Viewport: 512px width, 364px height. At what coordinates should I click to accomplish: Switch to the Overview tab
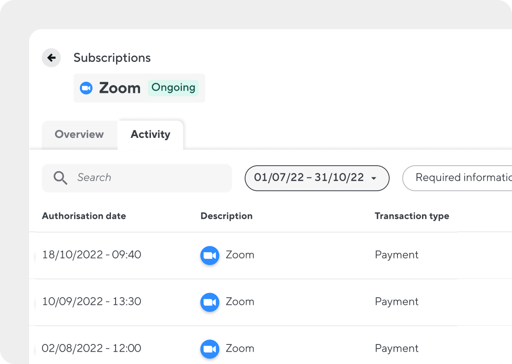pyautogui.click(x=80, y=135)
